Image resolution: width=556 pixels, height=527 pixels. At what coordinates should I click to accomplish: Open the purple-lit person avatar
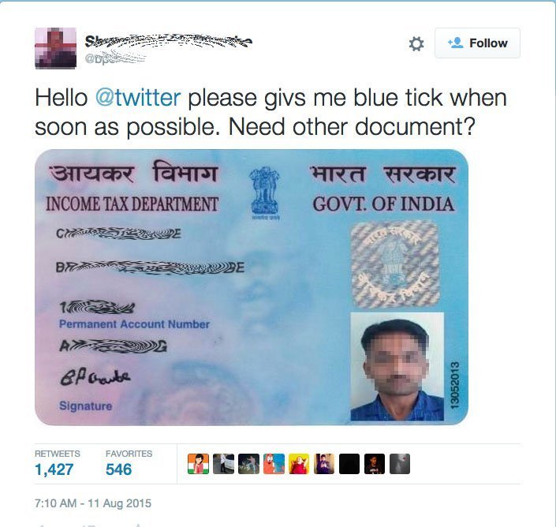click(x=324, y=464)
